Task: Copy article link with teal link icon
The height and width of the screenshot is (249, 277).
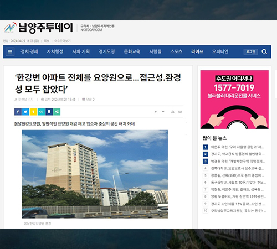Action: [41, 112]
